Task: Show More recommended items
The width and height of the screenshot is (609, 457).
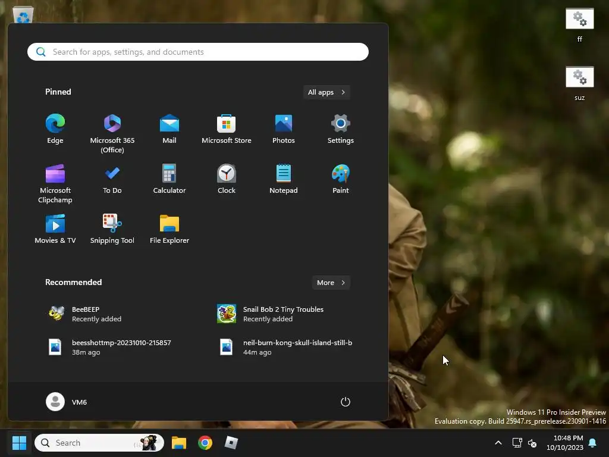Action: (x=331, y=283)
